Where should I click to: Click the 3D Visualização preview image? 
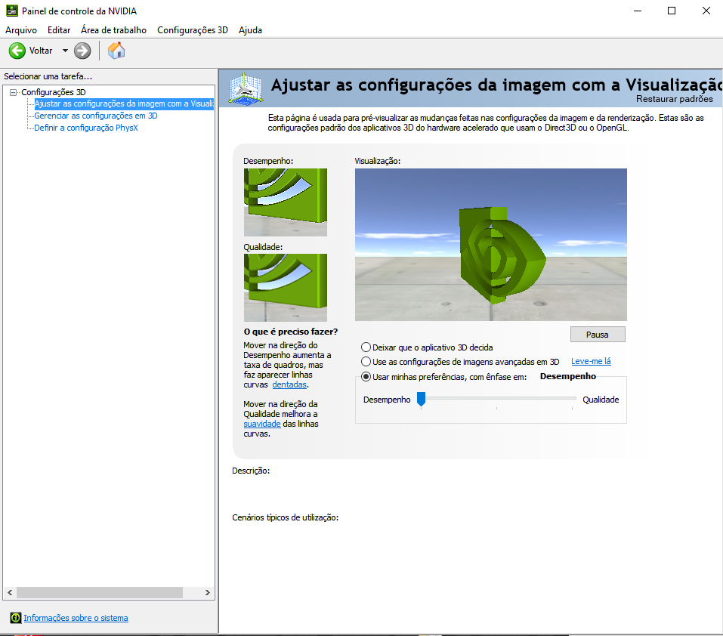click(490, 245)
